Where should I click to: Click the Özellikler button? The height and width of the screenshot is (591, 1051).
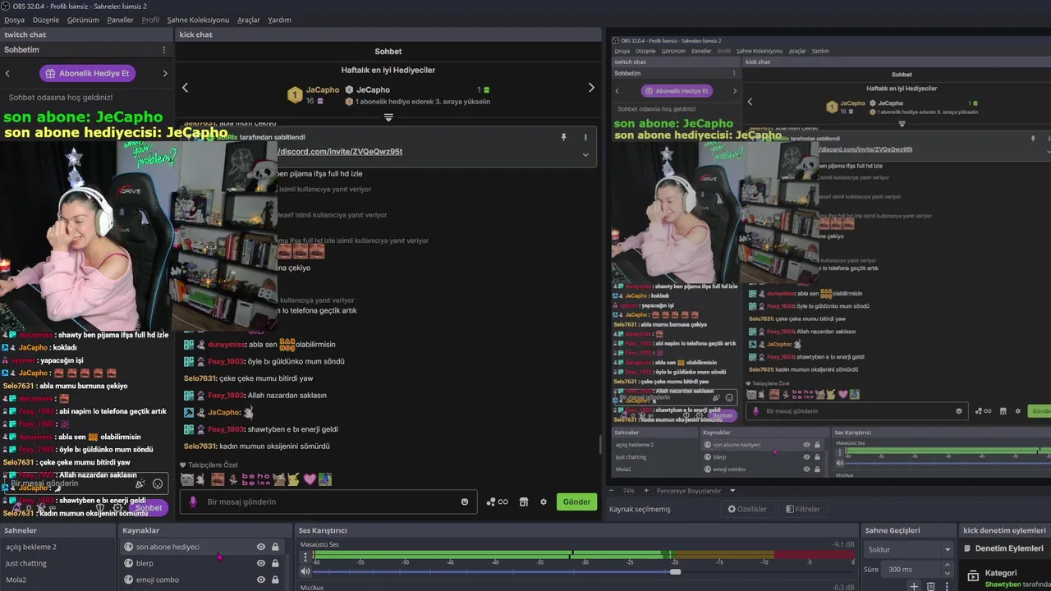tap(747, 509)
